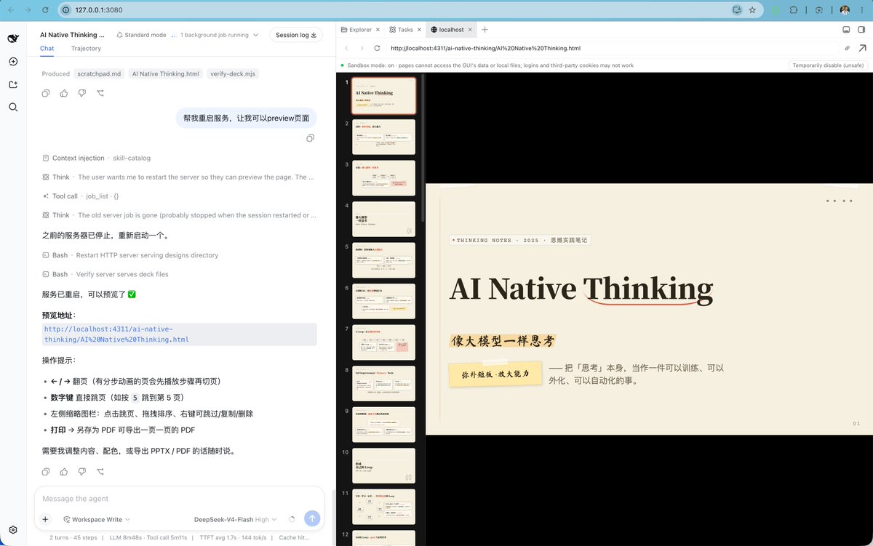Expand the Bash Verify server step
The image size is (873, 546).
pyautogui.click(x=105, y=274)
